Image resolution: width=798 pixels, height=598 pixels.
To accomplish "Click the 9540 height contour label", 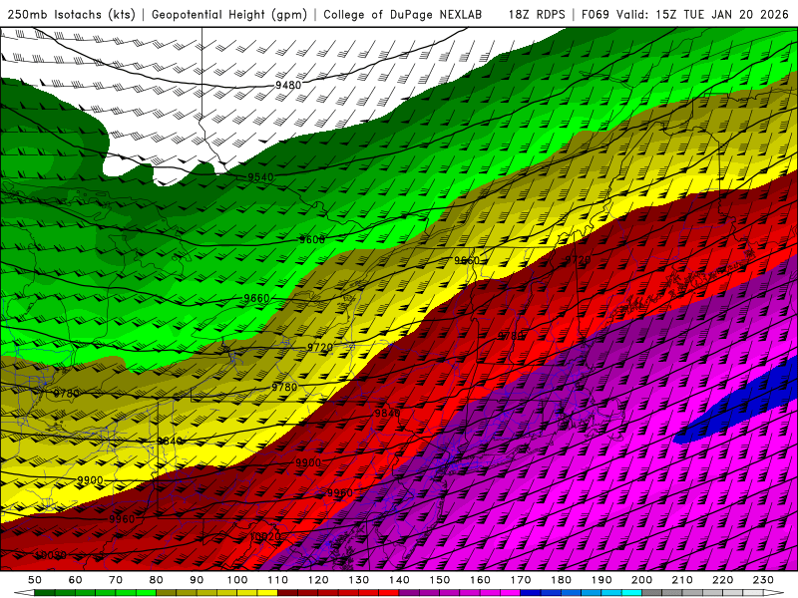I will point(260,177).
